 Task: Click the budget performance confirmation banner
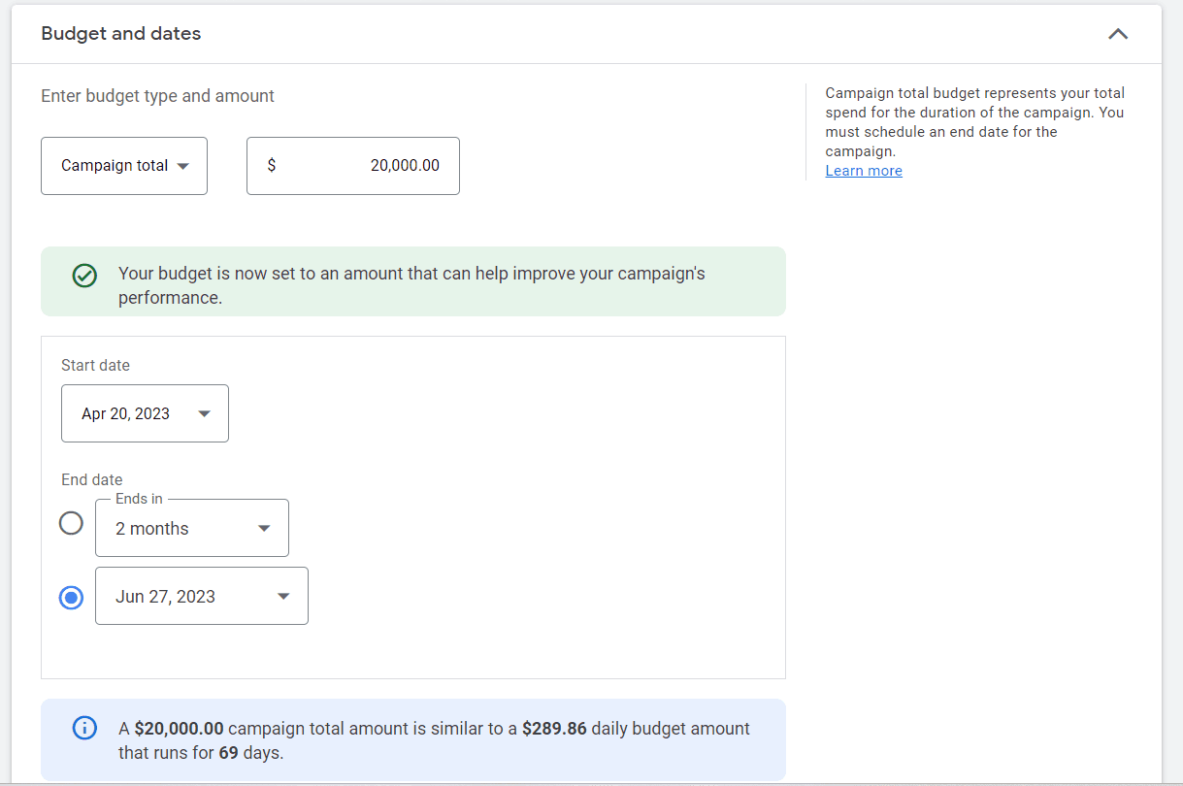click(x=413, y=283)
